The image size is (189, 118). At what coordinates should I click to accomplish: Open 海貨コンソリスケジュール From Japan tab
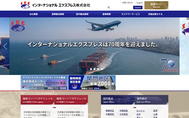coord(38,100)
